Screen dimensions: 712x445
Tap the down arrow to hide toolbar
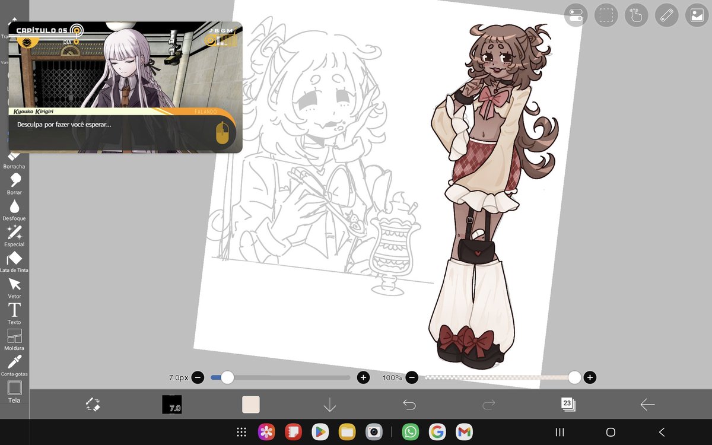click(x=330, y=405)
